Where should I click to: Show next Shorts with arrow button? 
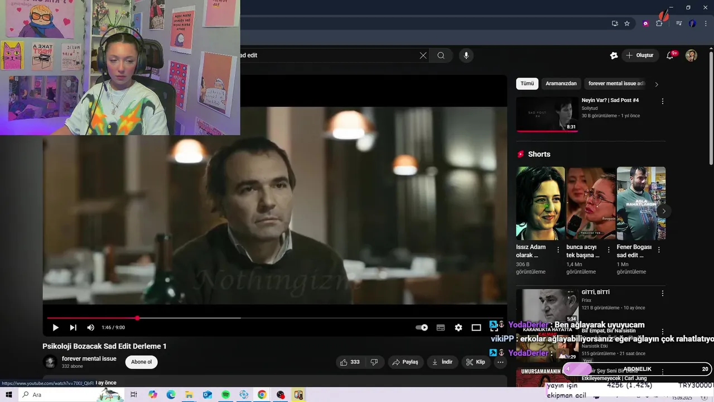pyautogui.click(x=664, y=211)
